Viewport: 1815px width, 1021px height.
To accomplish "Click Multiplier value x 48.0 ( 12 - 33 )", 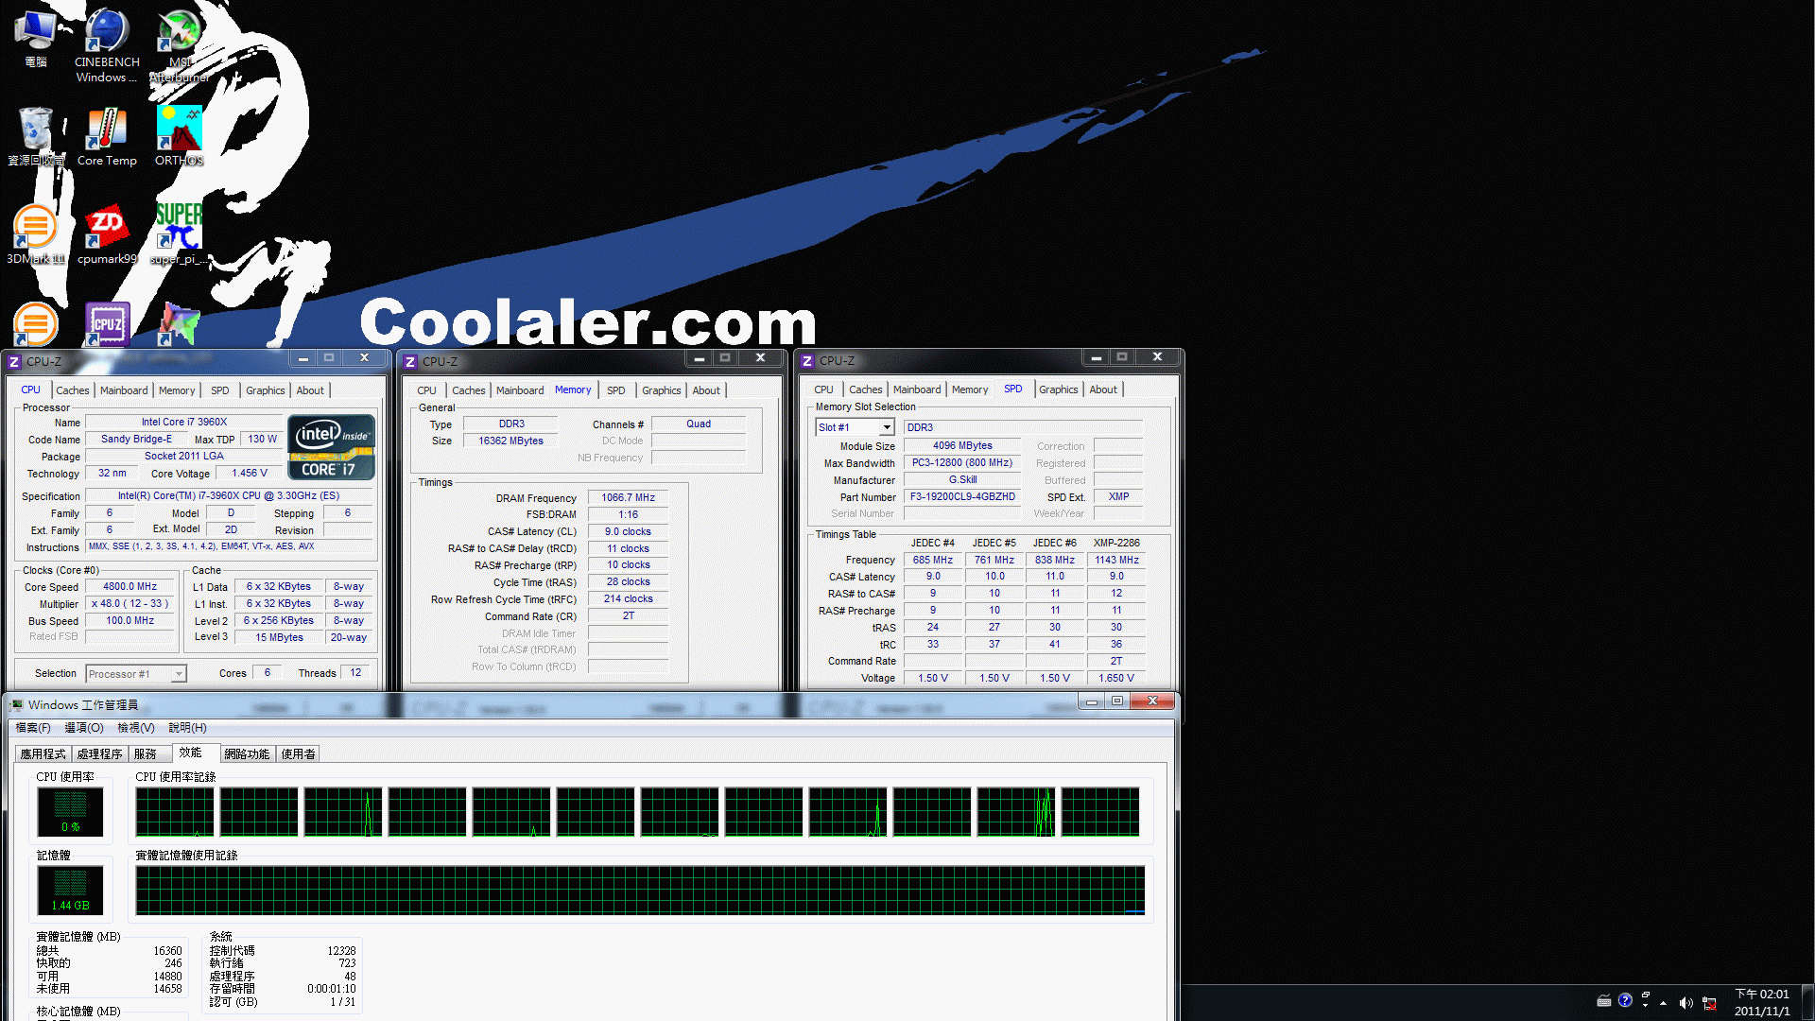I will coord(130,604).
